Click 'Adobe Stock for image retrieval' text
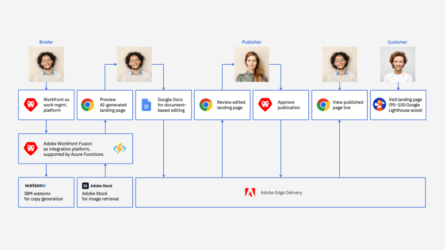 [x=100, y=196]
